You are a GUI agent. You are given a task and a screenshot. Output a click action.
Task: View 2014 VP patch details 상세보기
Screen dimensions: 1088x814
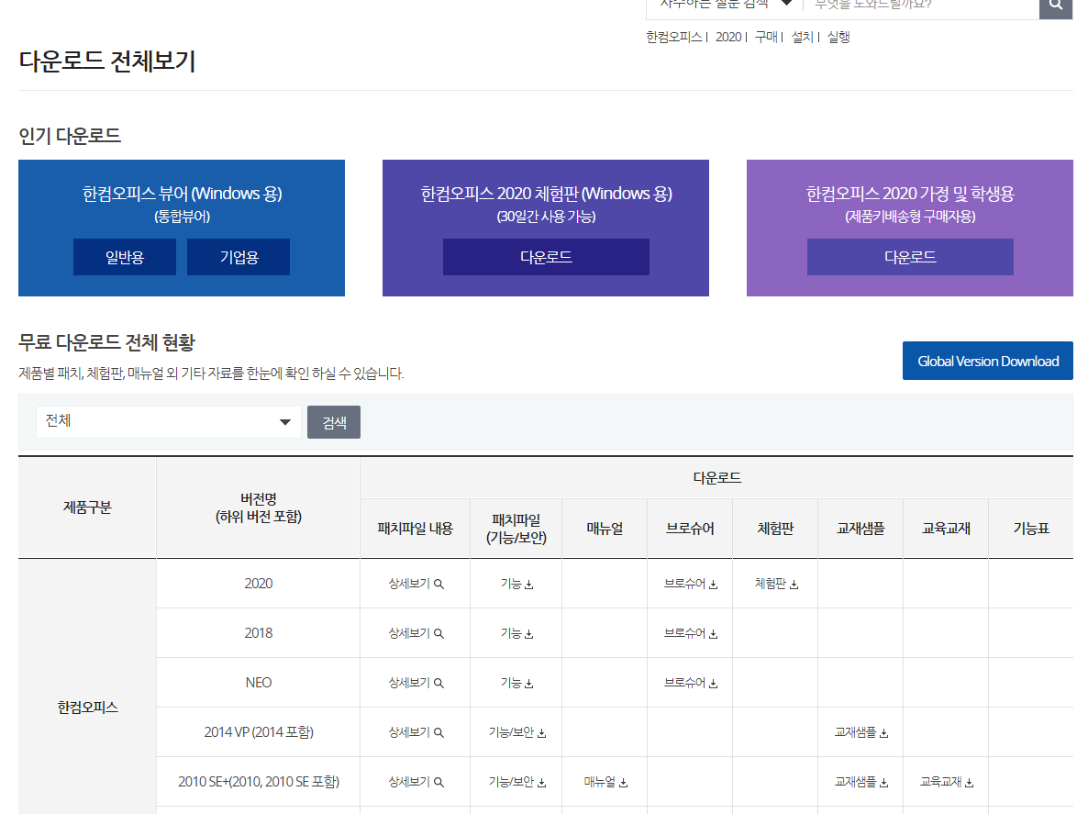pos(416,732)
